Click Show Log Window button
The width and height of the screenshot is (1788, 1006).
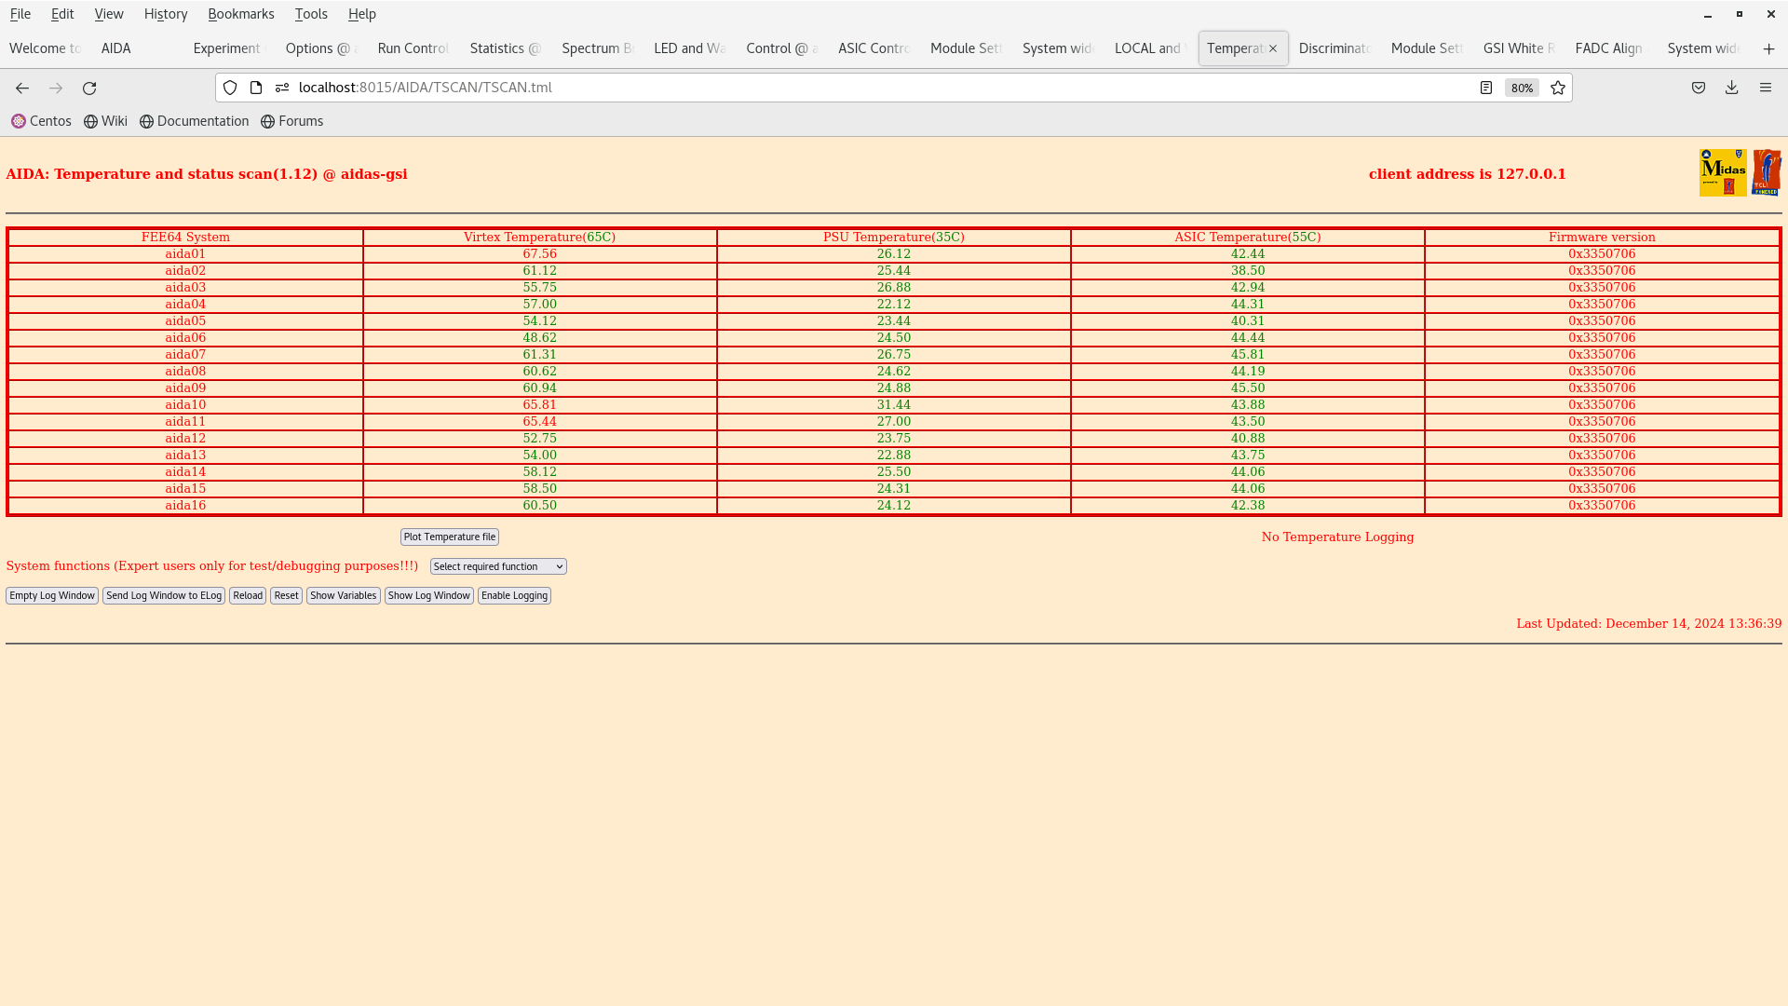pyautogui.click(x=428, y=596)
